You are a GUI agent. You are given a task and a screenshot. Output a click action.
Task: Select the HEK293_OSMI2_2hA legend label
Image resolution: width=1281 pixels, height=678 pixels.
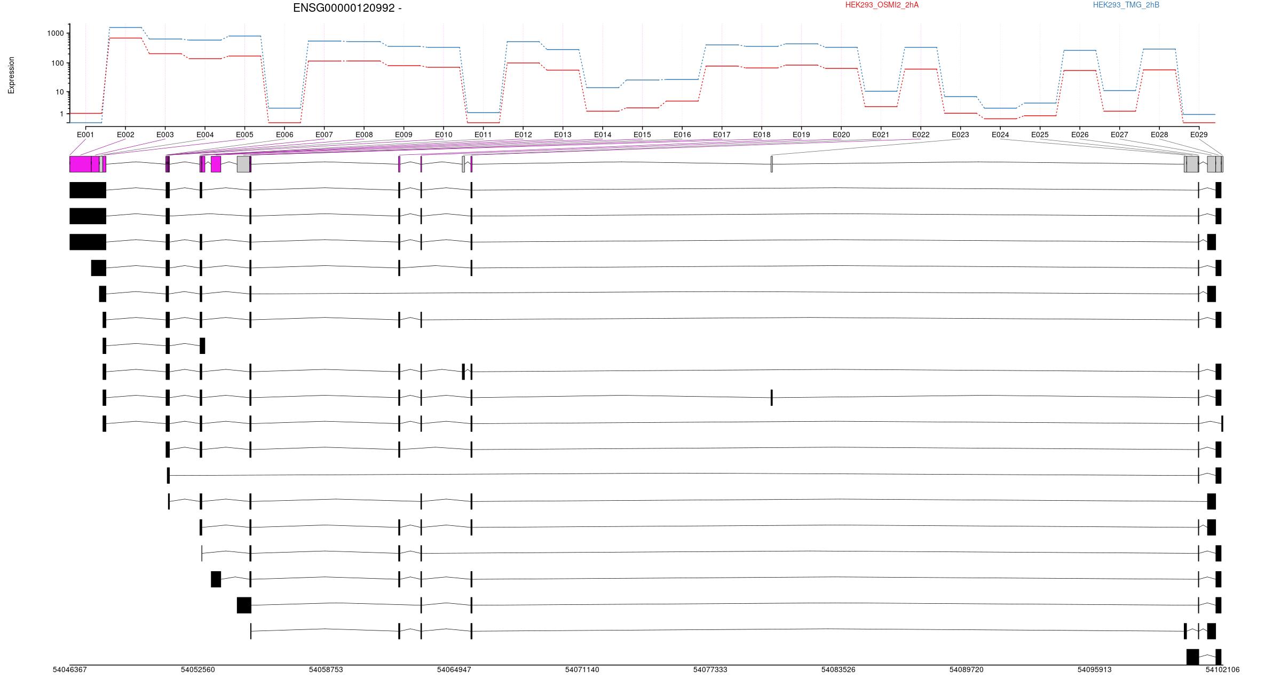click(882, 5)
